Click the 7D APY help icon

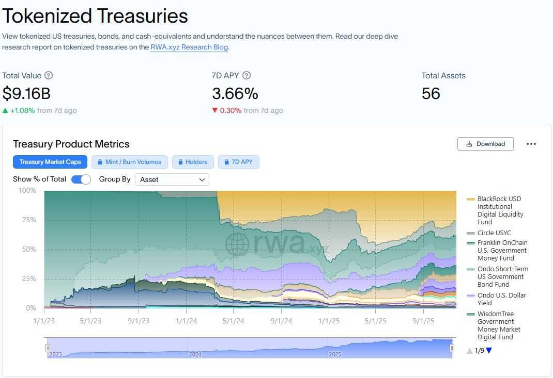(x=247, y=76)
